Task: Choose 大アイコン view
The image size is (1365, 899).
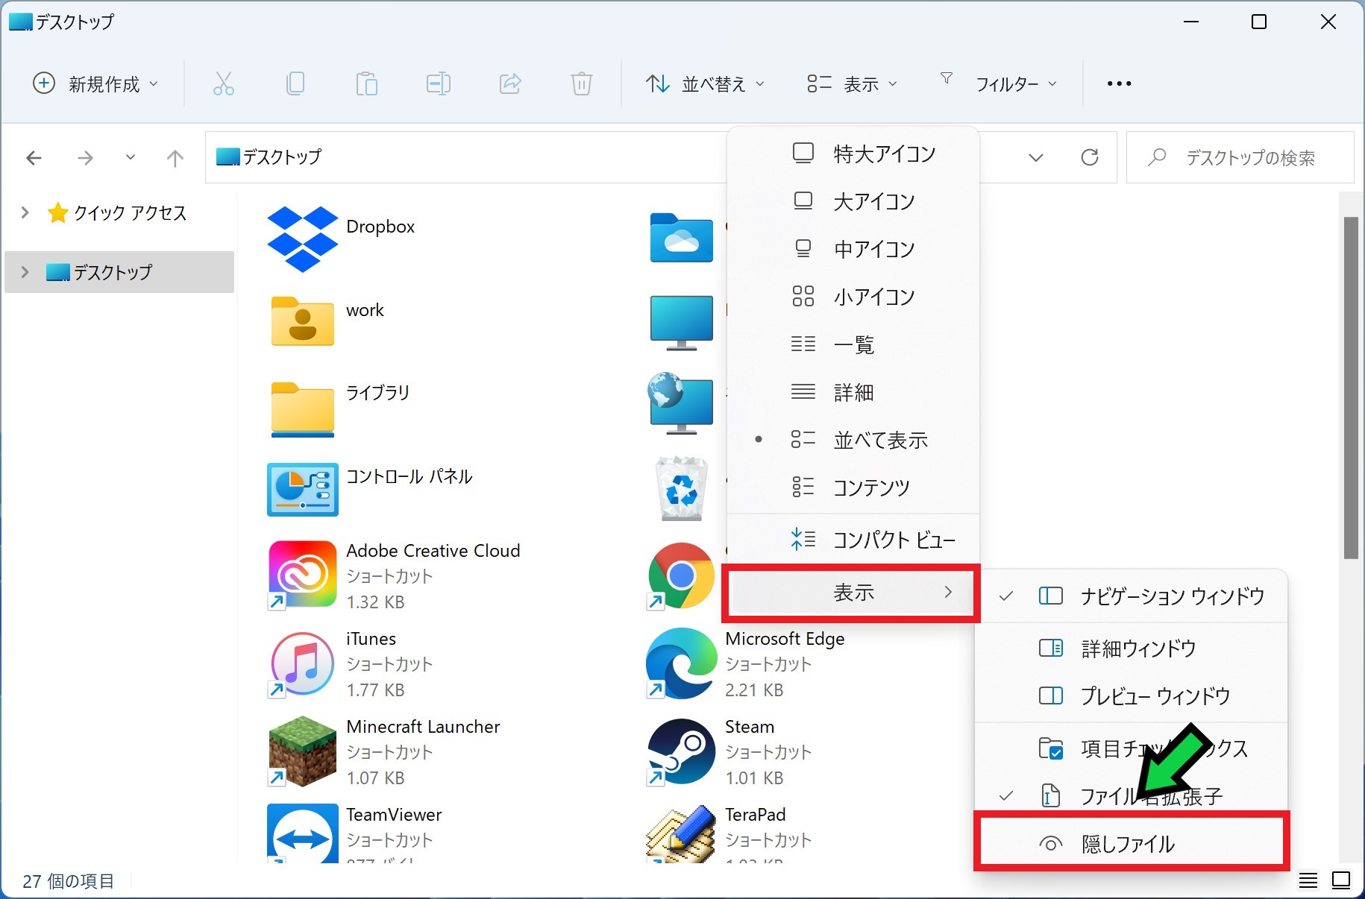Action: click(853, 201)
